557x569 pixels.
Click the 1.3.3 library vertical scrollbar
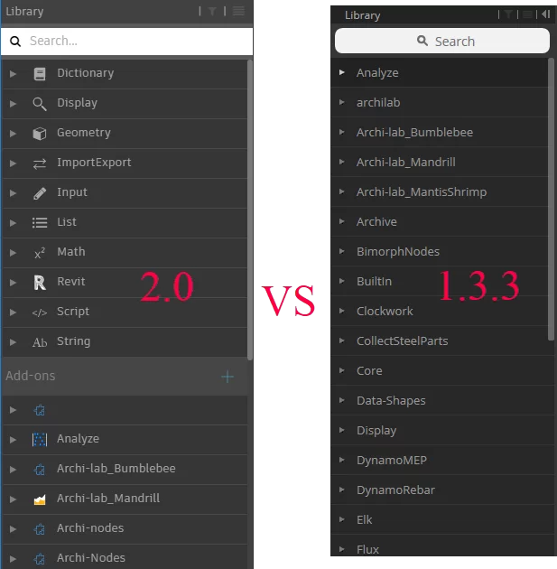click(552, 199)
